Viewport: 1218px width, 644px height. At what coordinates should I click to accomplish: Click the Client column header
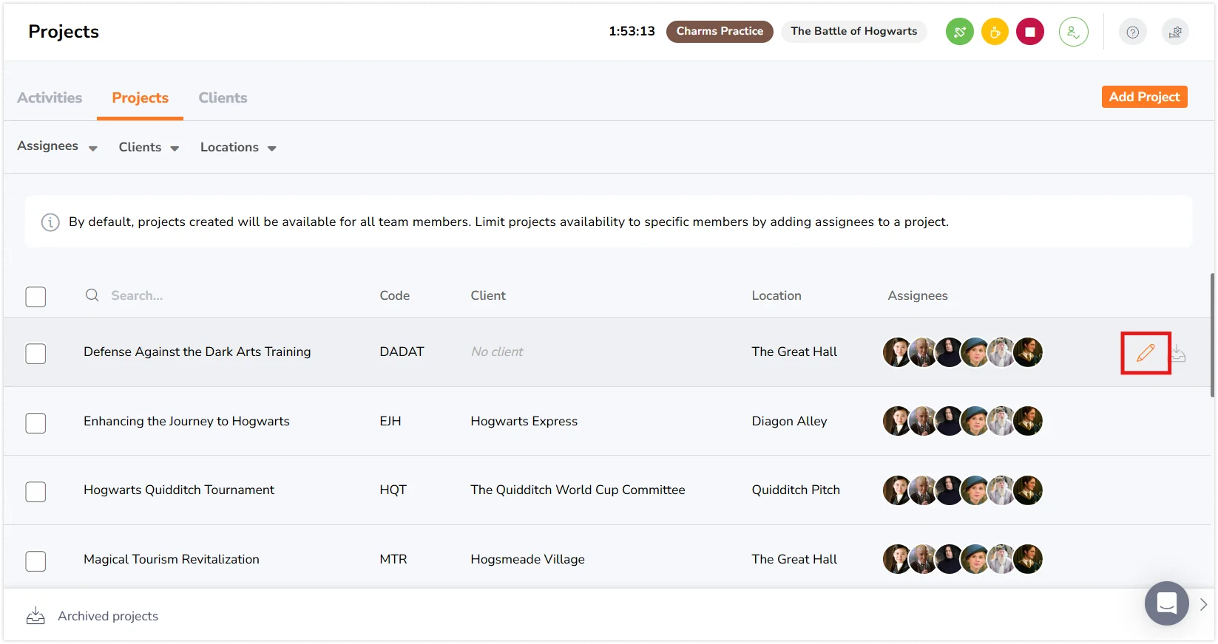[x=488, y=295]
